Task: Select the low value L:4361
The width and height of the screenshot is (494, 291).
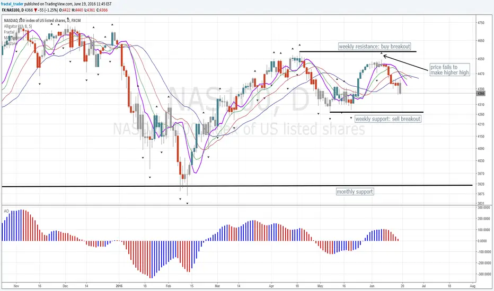Action: (x=90, y=10)
